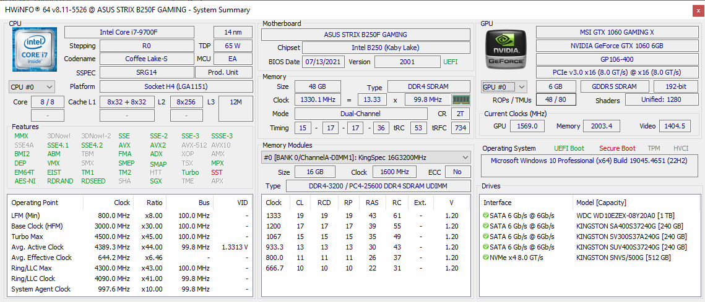
Task: Click the KINGSTON SNVS/500G [512 GB] drive
Action: [x=623, y=257]
